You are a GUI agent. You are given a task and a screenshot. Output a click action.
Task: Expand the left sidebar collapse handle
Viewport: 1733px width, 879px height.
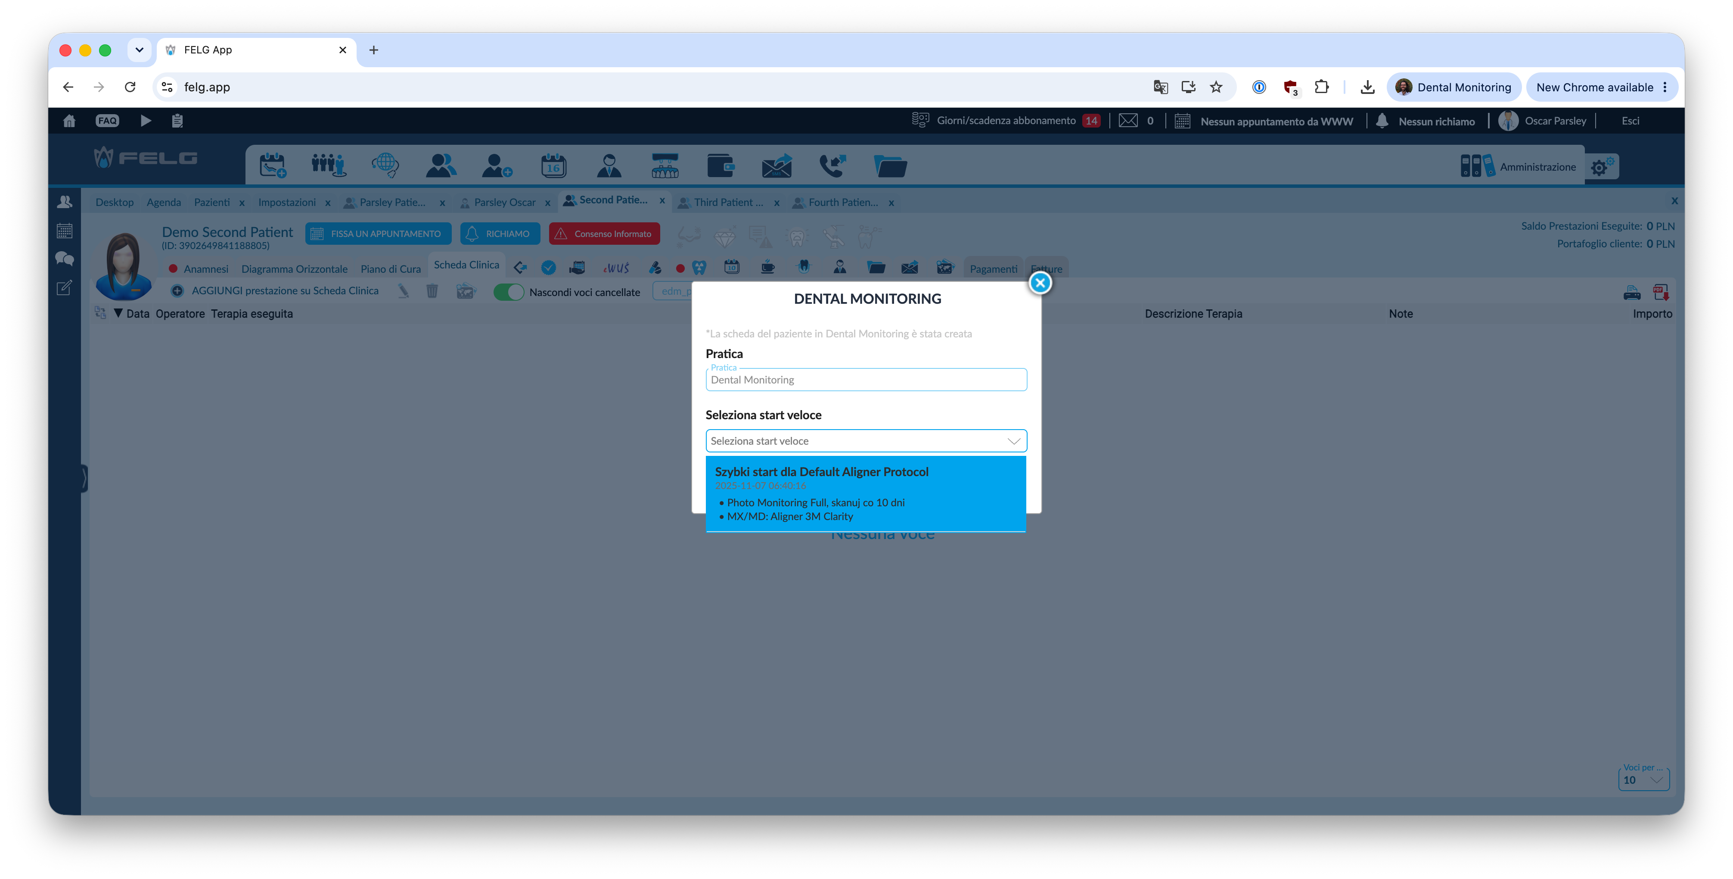click(x=84, y=479)
